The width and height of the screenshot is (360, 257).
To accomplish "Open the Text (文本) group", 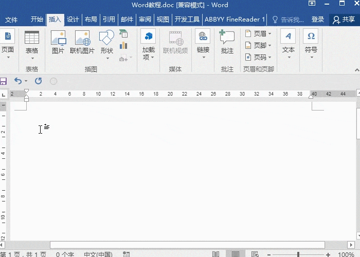I will [x=289, y=44].
